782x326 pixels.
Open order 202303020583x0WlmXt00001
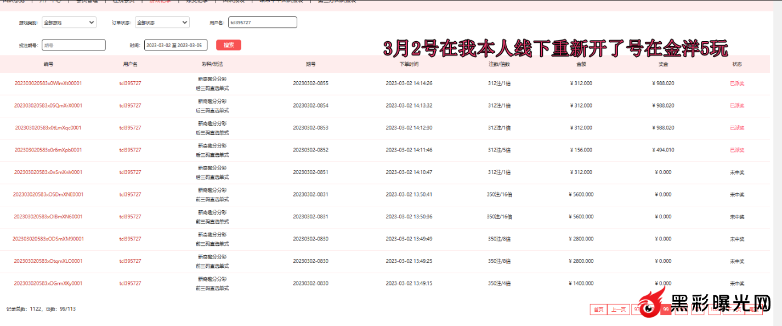tap(48, 83)
